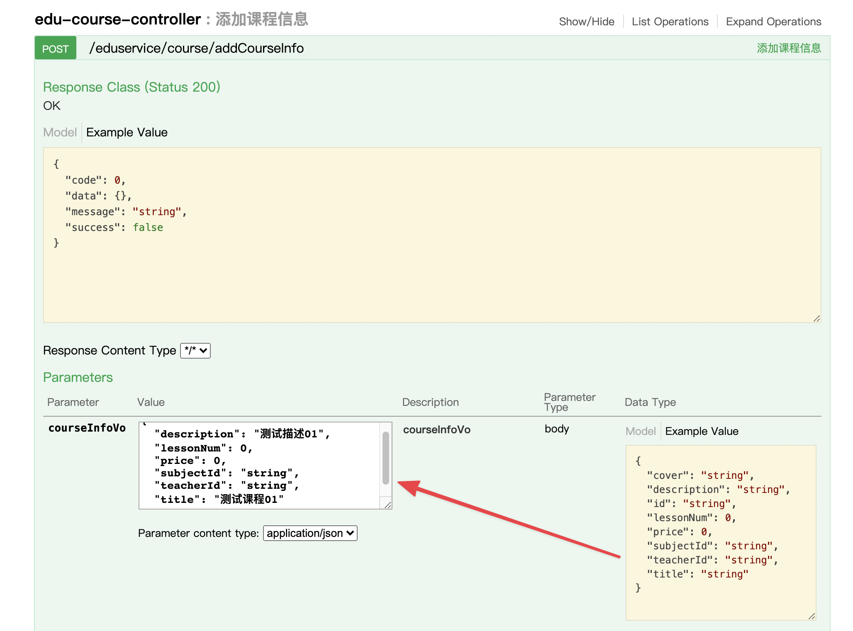Open Response Content Type dropdown
The height and width of the screenshot is (631, 853).
pos(195,351)
